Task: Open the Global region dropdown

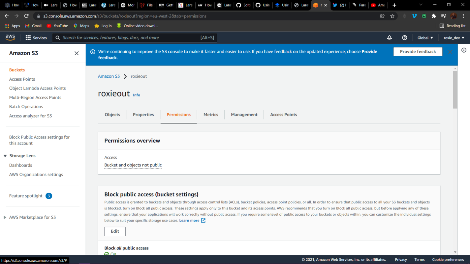Action: click(425, 38)
